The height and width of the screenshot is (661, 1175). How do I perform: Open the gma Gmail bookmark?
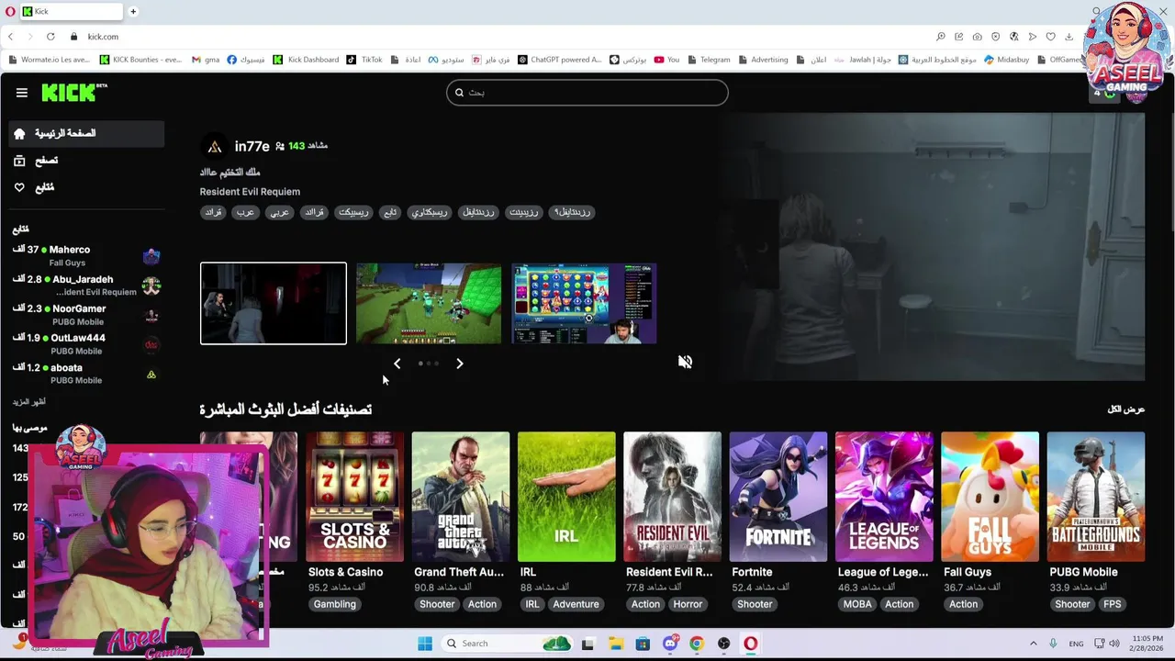(x=206, y=60)
